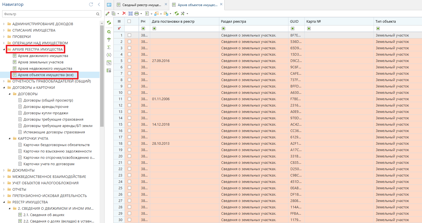Click the import-from-database icon
The image size is (422, 223).
tap(157, 13)
